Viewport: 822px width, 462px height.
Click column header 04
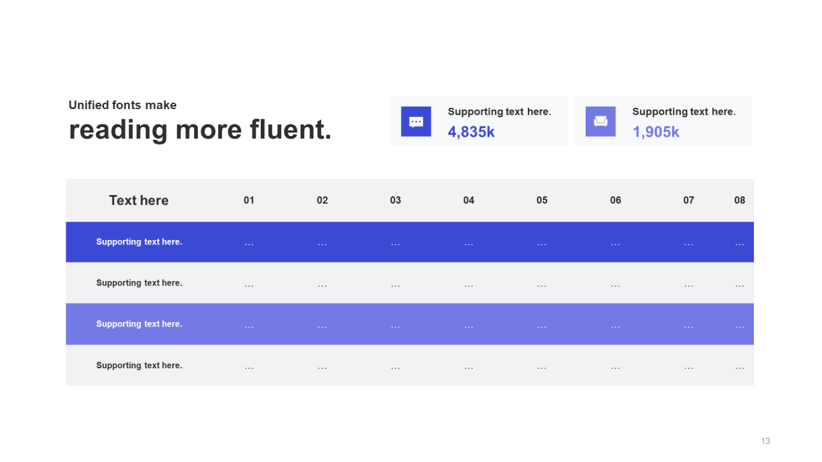click(x=469, y=200)
